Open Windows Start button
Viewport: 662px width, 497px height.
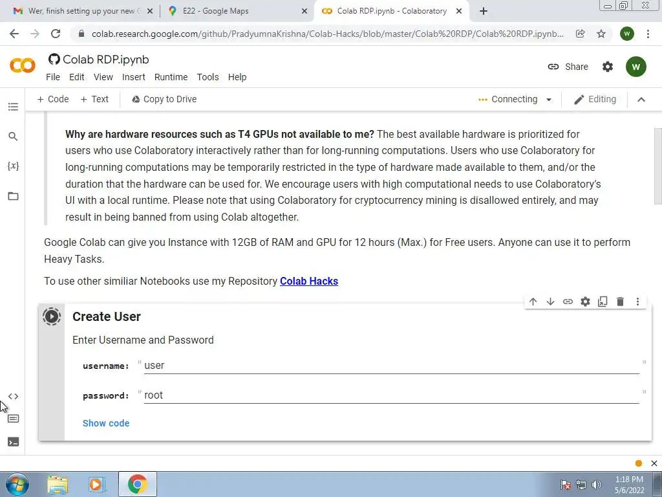pyautogui.click(x=17, y=484)
